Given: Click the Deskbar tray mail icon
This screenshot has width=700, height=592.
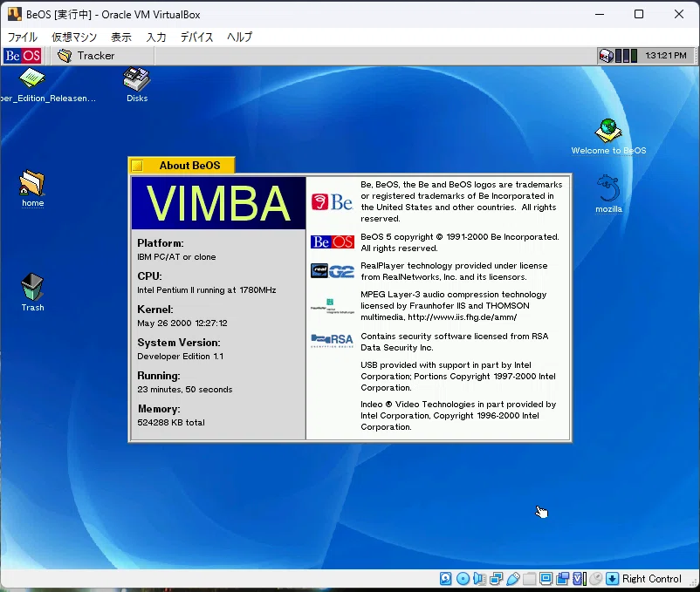Looking at the screenshot, I should click(x=607, y=56).
